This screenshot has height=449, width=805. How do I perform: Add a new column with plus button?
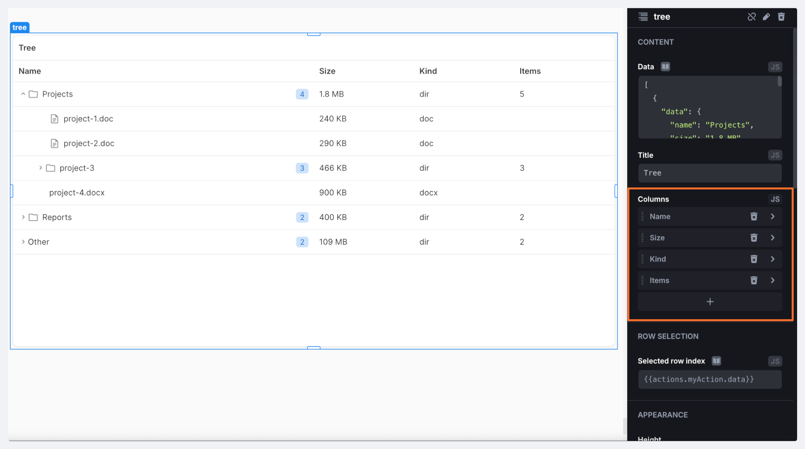click(x=710, y=302)
